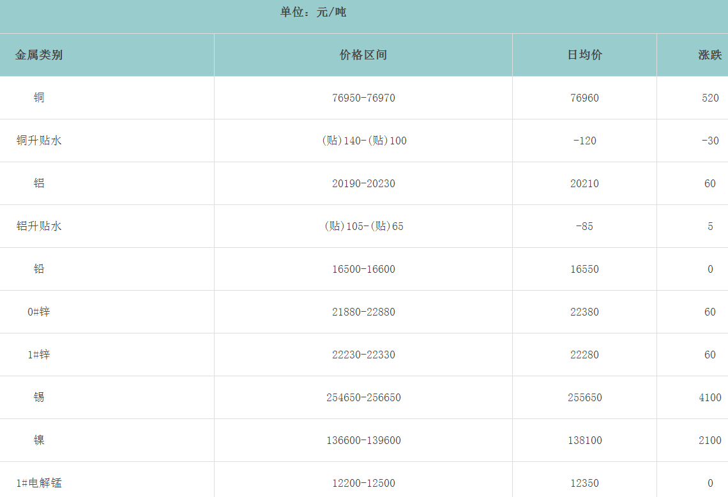Click the daily average price 138100
This screenshot has height=497, width=728.
coord(584,440)
